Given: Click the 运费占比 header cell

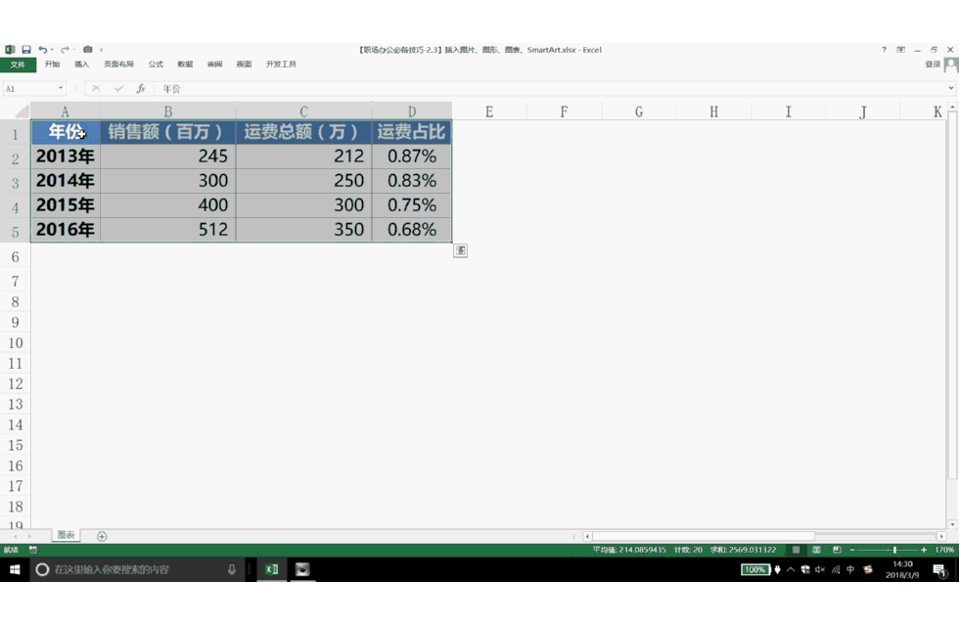Looking at the screenshot, I should (x=412, y=132).
